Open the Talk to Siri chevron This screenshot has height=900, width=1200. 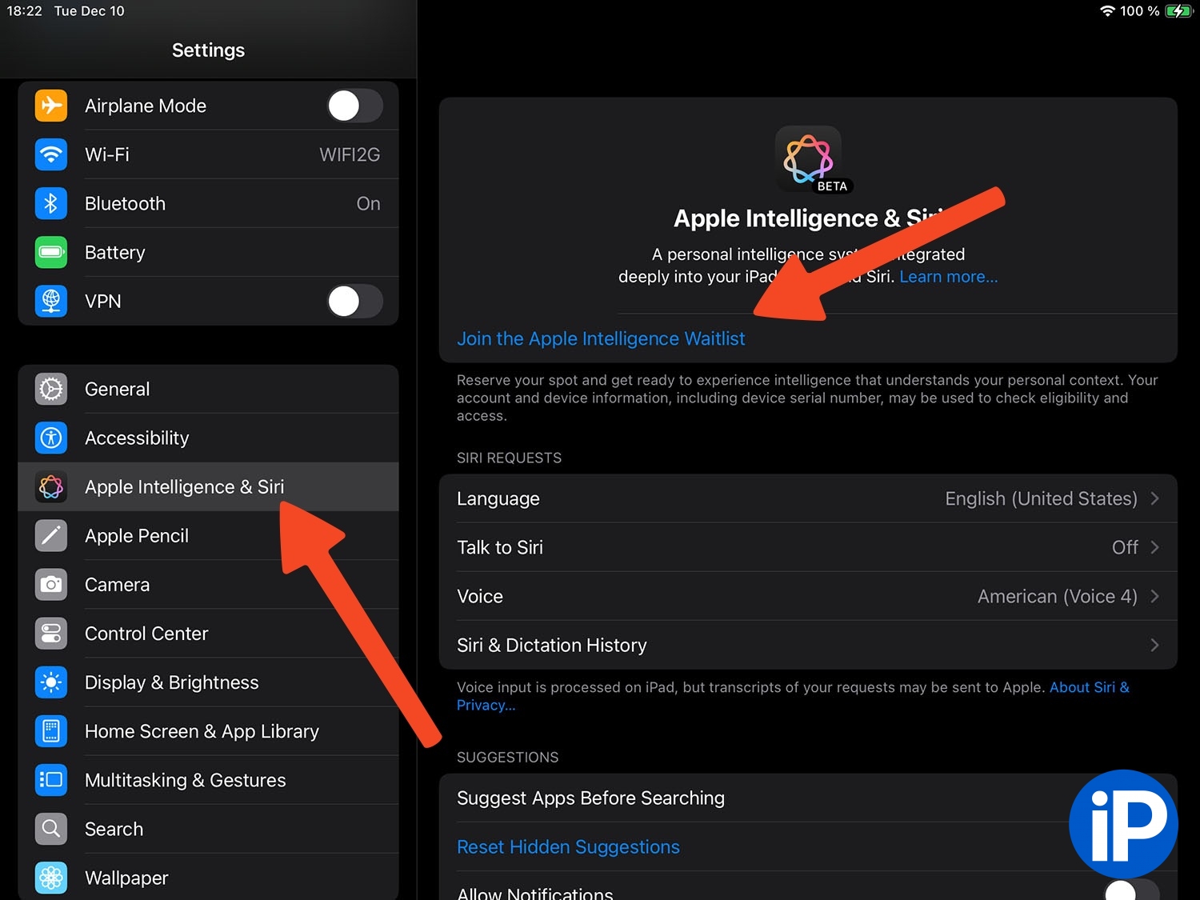pos(1154,547)
